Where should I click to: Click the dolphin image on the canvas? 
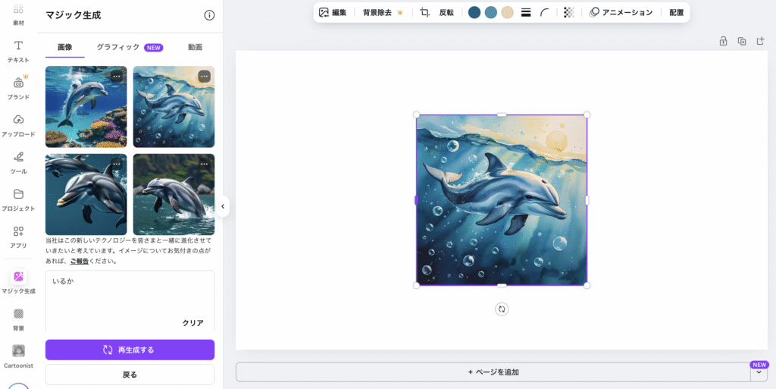(x=502, y=200)
